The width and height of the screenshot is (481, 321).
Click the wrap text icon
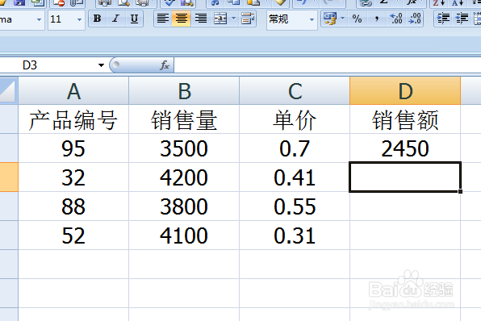click(x=247, y=19)
